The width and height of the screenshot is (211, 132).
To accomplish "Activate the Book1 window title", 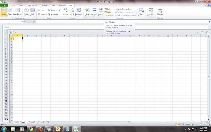I will (7, 27).
